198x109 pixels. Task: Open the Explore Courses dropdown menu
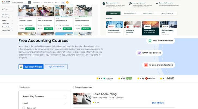(37, 2)
